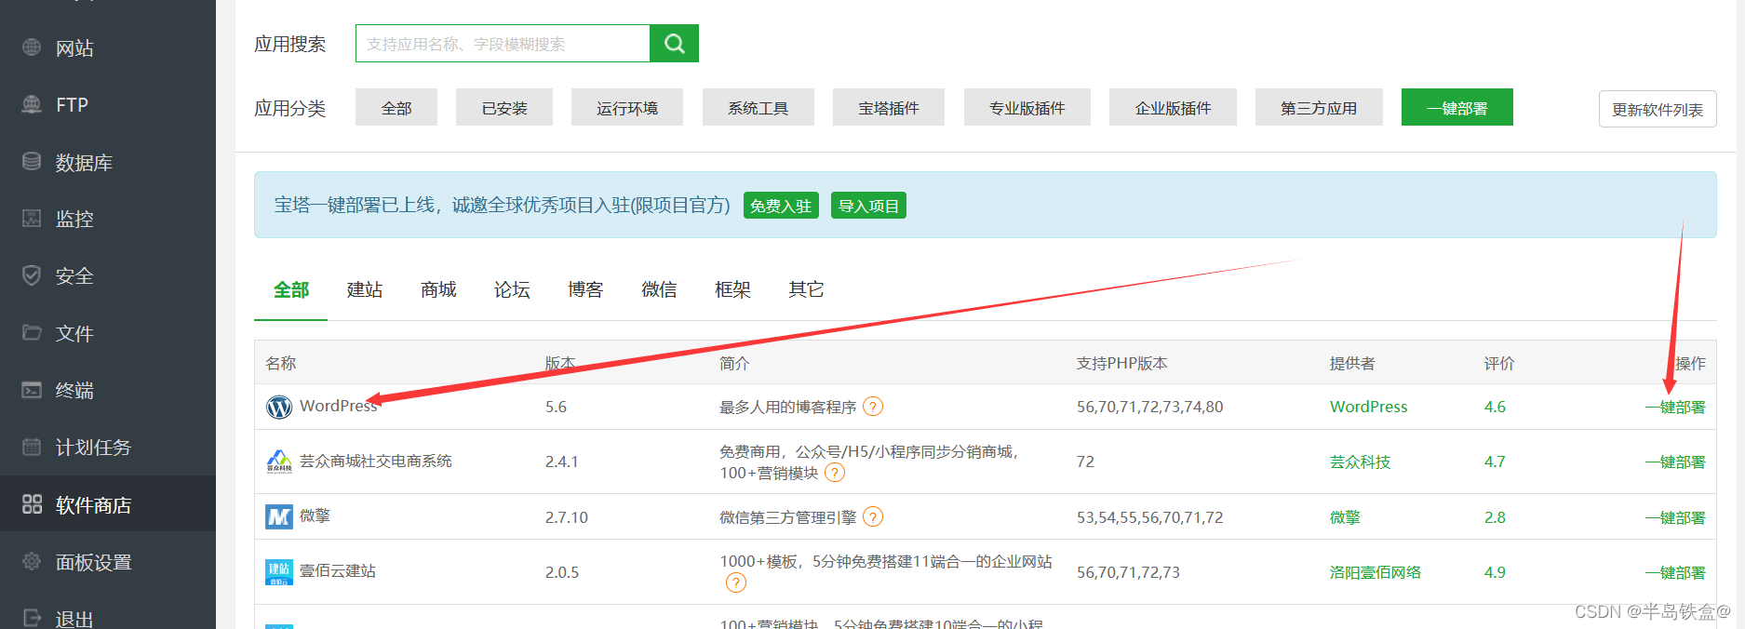The width and height of the screenshot is (1745, 629).
Task: Open the WordPress provider link
Action: (1368, 407)
